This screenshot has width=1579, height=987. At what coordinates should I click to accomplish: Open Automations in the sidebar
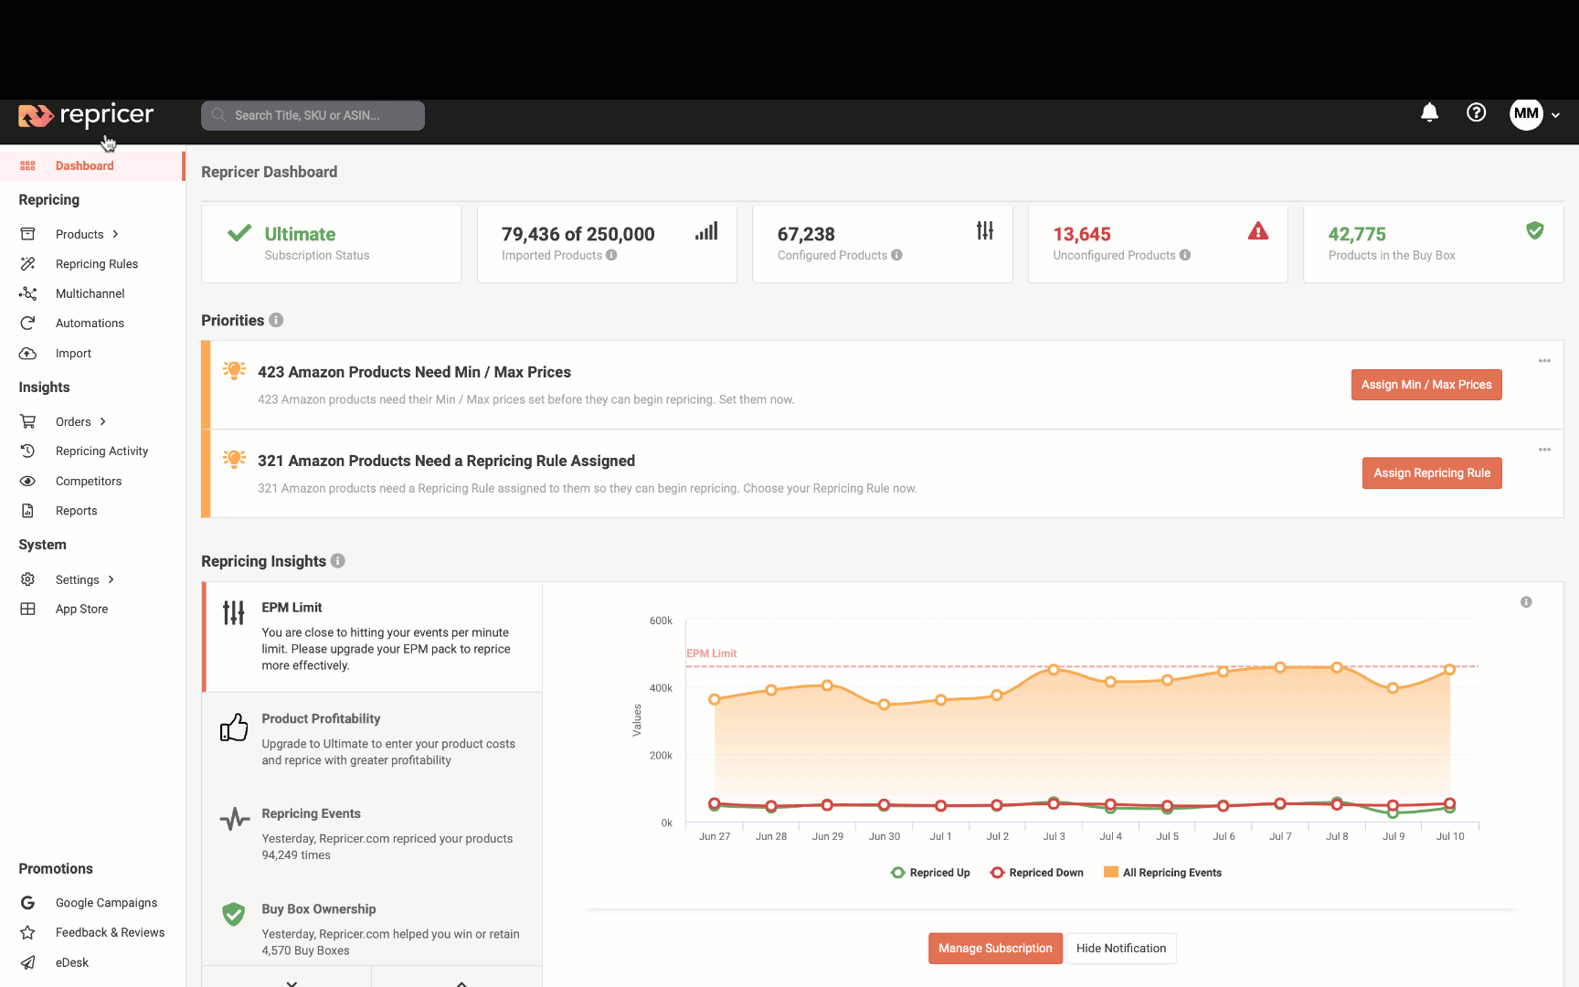(90, 324)
